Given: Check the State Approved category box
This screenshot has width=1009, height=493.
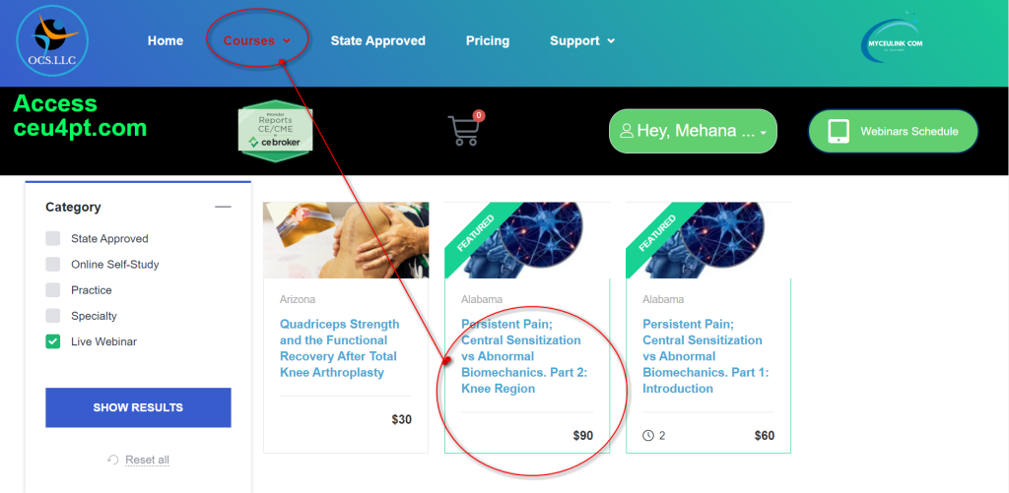Looking at the screenshot, I should click(53, 238).
